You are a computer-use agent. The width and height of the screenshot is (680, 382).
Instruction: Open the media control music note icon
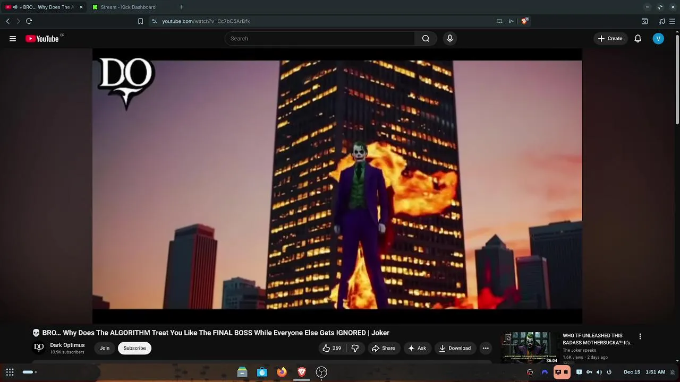(x=661, y=21)
